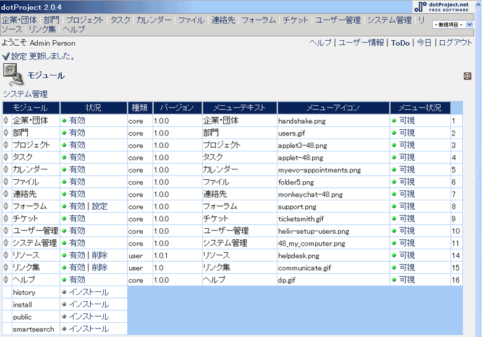This screenshot has height=337, width=482.
Task: Open the 新規項目 dropdown
Action: click(452, 25)
